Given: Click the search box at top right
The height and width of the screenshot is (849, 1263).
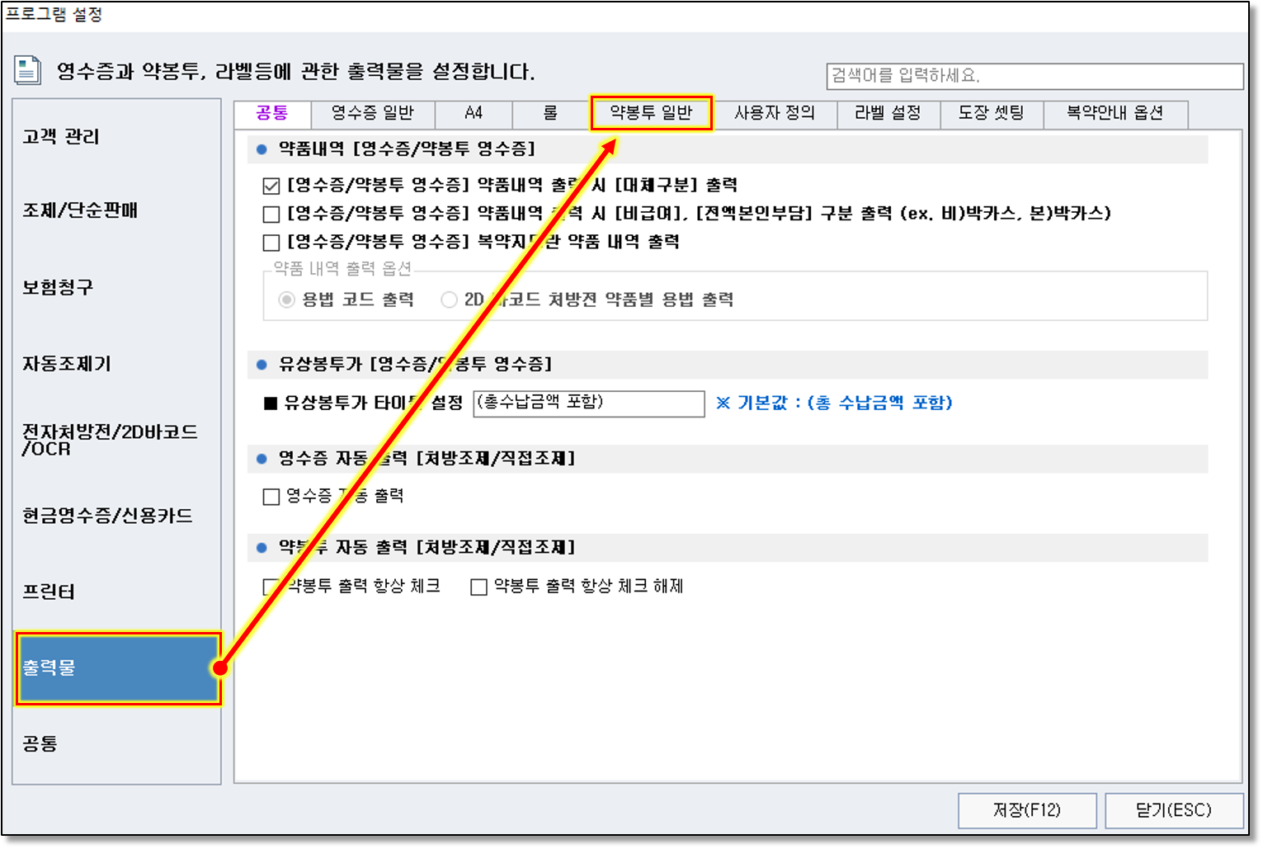Looking at the screenshot, I should click(1034, 76).
